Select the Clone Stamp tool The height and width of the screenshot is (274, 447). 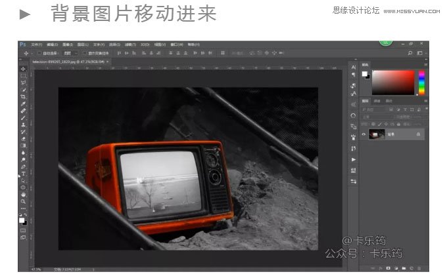(x=24, y=125)
